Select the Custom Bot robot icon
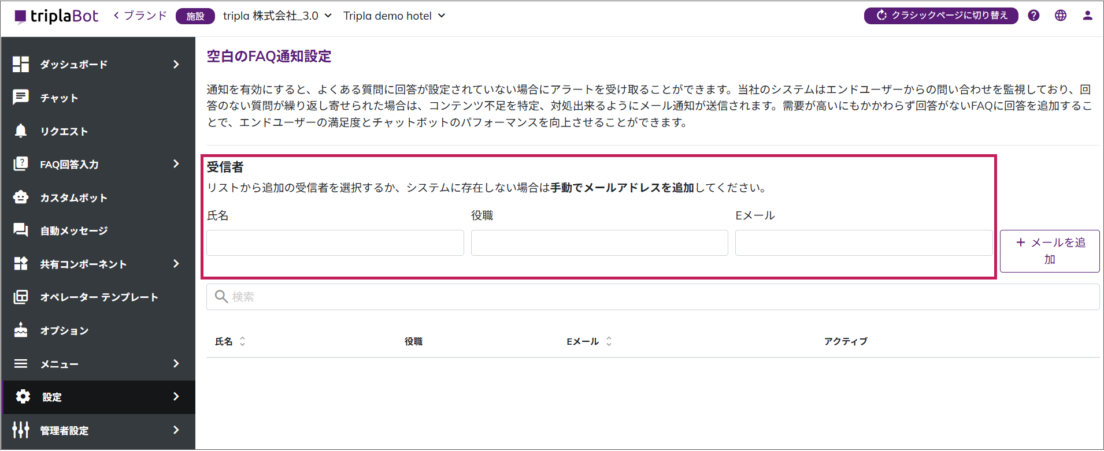The height and width of the screenshot is (451, 1104). click(x=21, y=197)
